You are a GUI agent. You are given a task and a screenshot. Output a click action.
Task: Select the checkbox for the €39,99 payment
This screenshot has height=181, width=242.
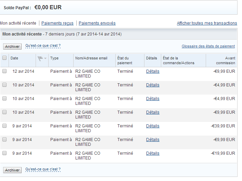click(4, 126)
